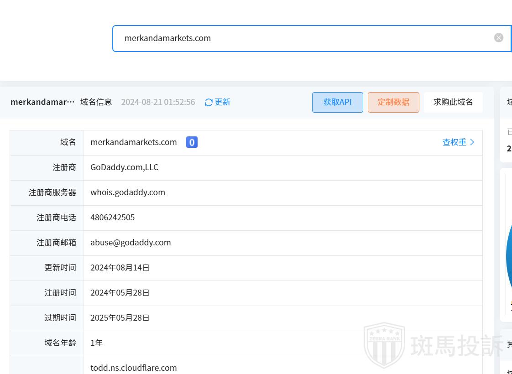Select the expiry date 2025年05月28日
This screenshot has width=512, height=374.
coord(120,318)
